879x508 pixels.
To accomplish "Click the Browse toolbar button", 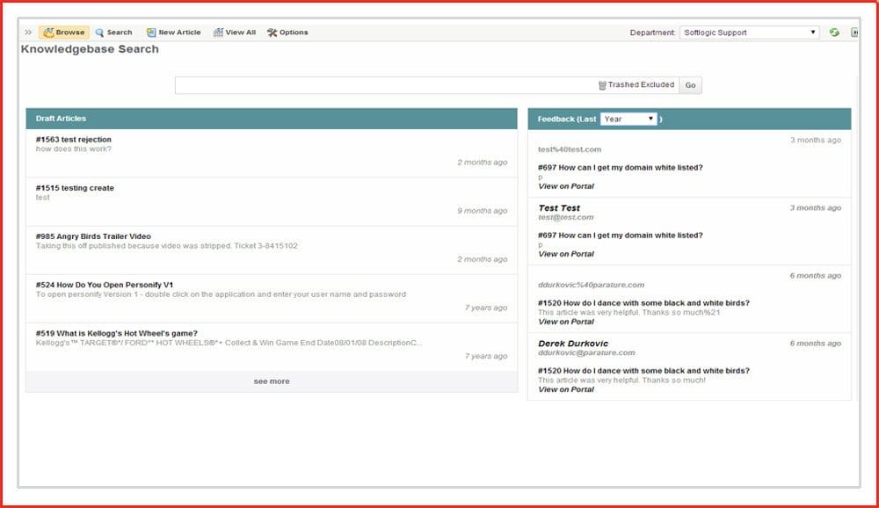I will pos(64,33).
